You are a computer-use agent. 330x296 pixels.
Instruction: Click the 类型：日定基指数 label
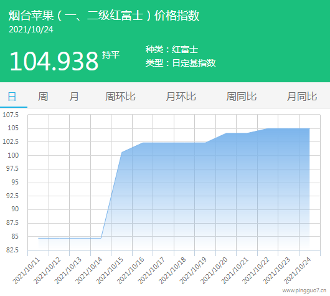[181, 63]
